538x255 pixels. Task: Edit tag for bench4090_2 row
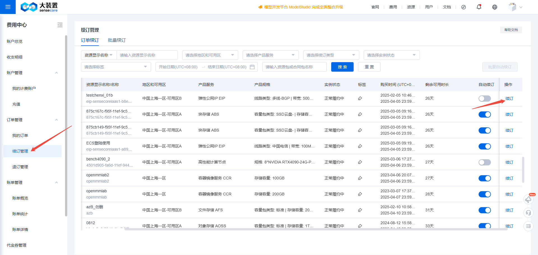(360, 162)
